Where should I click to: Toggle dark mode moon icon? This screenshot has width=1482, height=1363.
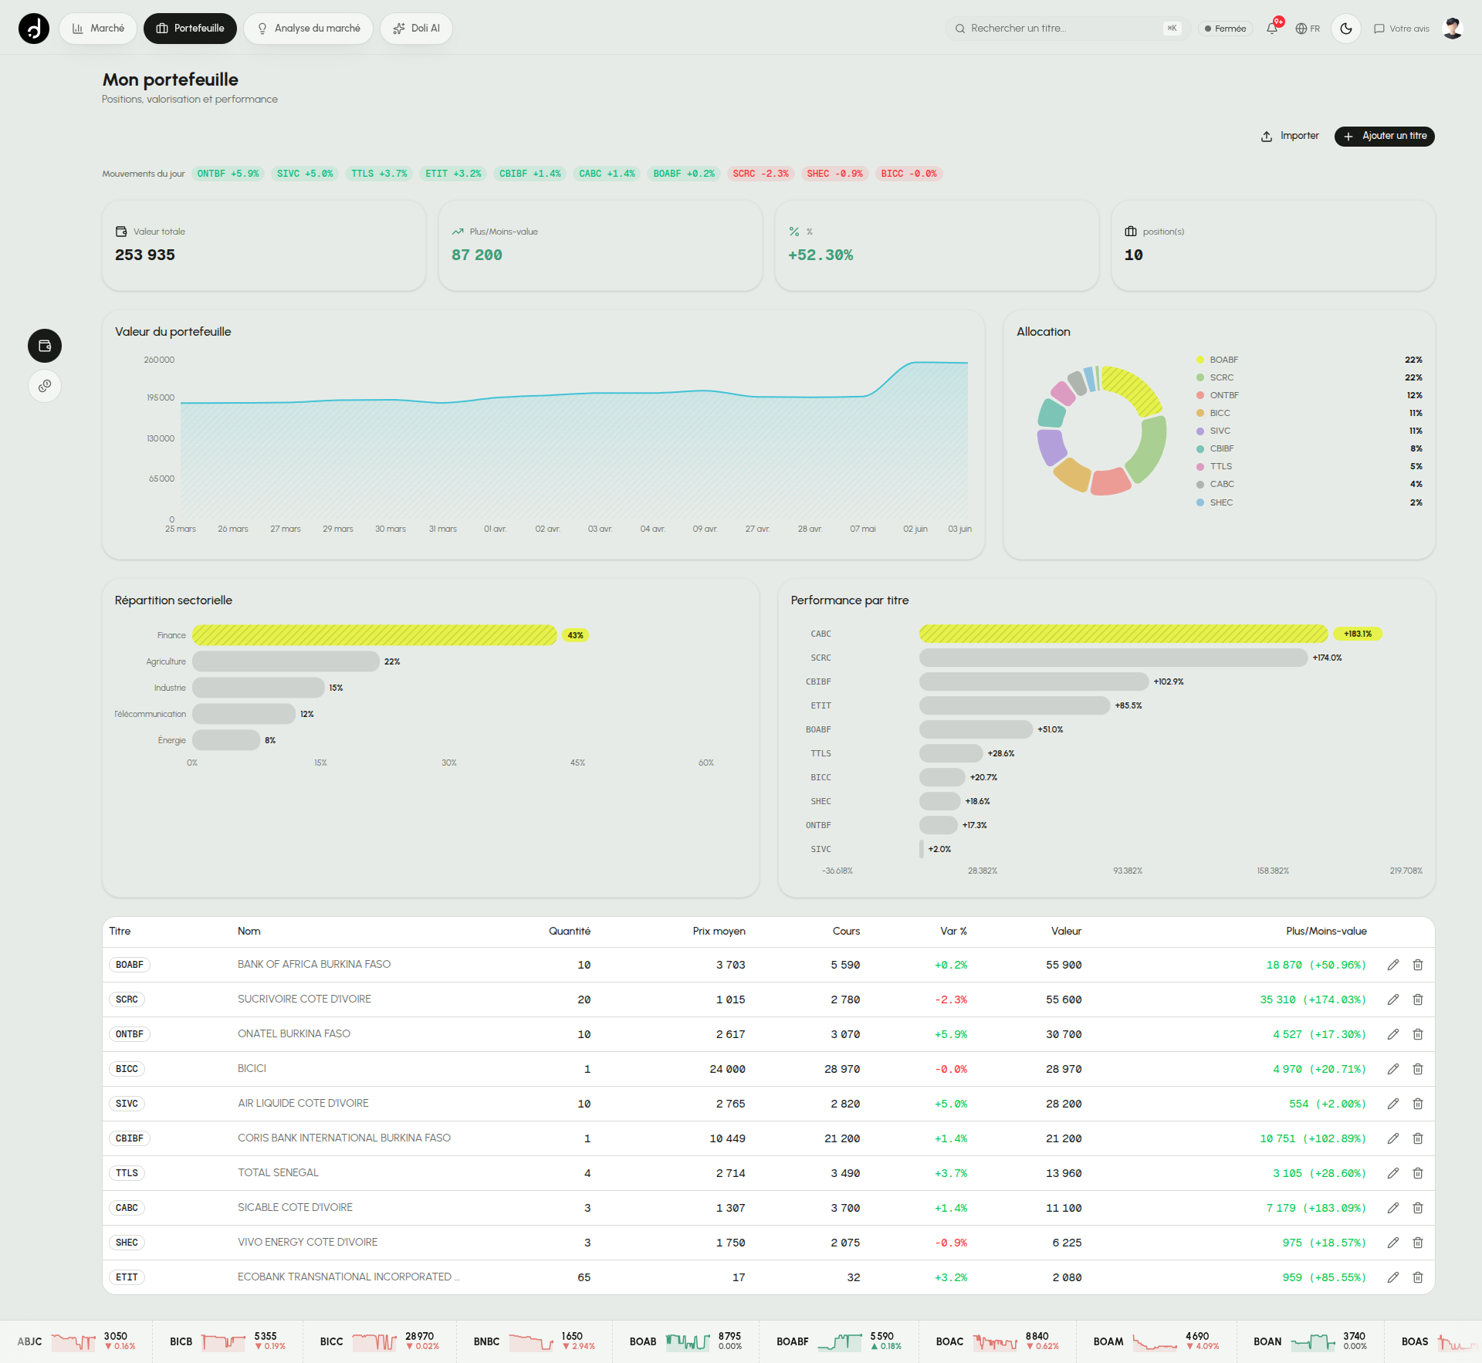tap(1346, 29)
